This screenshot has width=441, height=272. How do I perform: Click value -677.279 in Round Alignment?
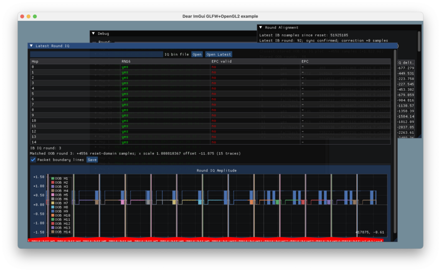click(x=406, y=68)
